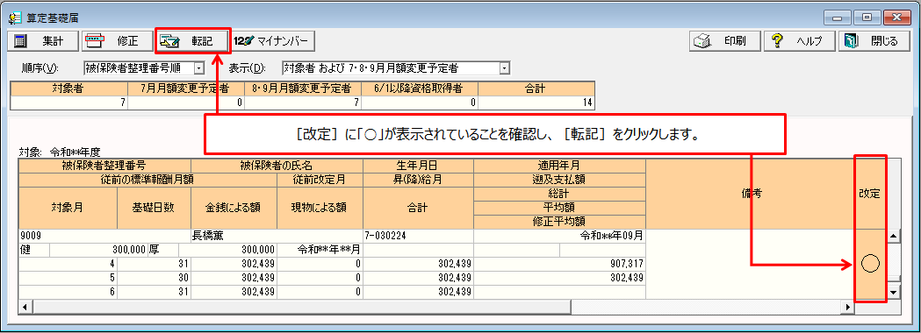Select the 9009 insured number cell

[x=104, y=236]
